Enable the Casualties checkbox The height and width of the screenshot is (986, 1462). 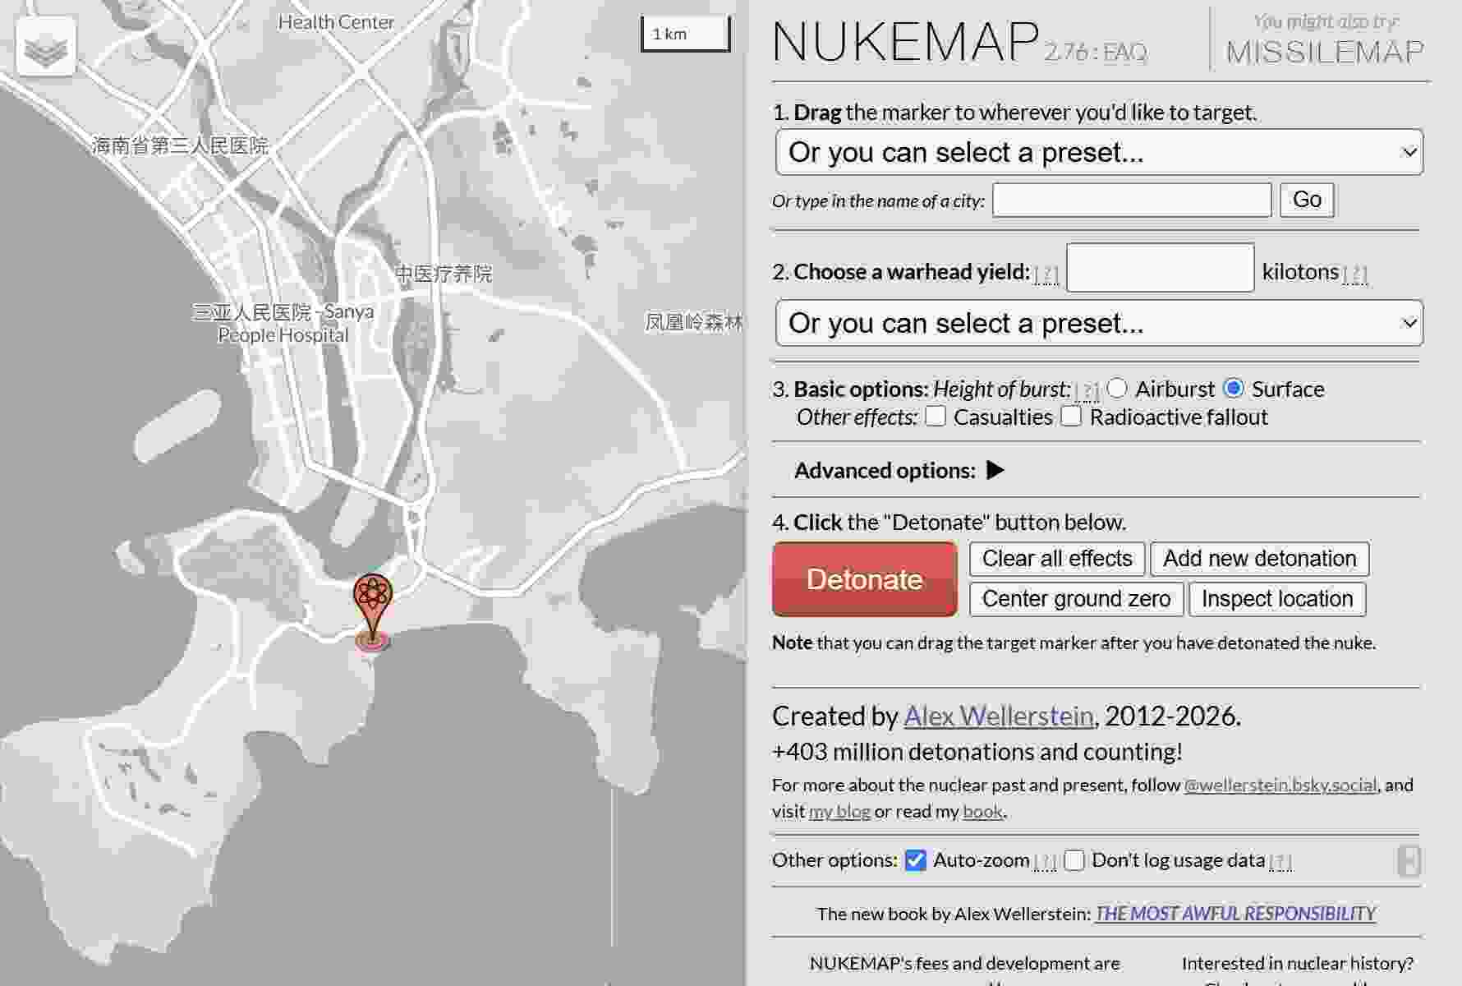936,416
